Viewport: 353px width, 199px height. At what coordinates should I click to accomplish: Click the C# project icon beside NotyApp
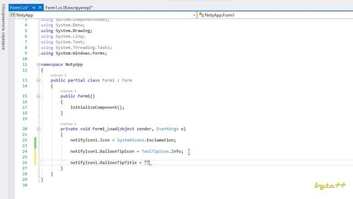(x=13, y=15)
